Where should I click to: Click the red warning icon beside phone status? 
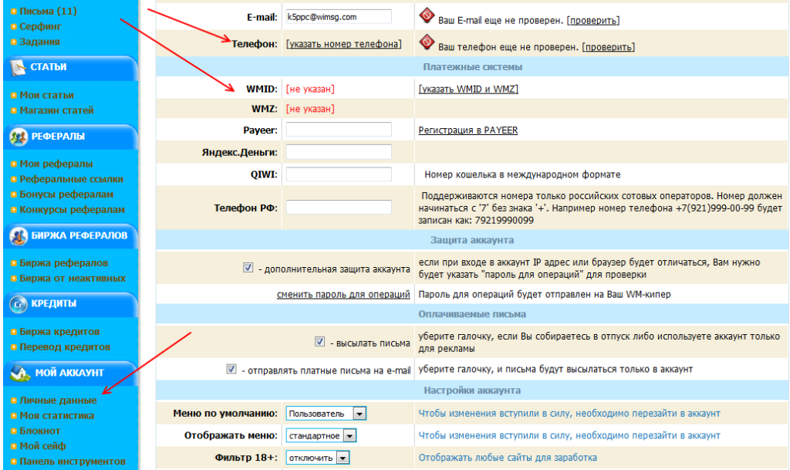coord(427,42)
